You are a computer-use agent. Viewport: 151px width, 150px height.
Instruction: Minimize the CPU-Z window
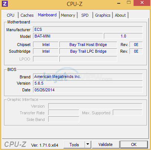tap(119, 3)
